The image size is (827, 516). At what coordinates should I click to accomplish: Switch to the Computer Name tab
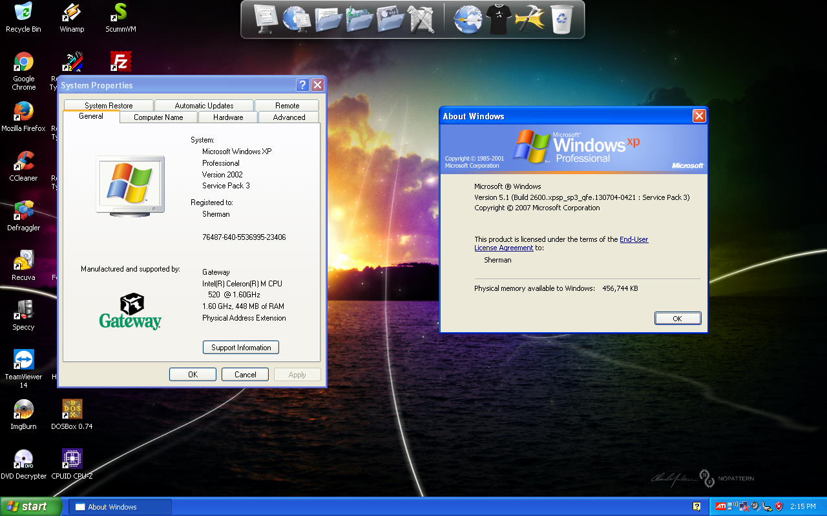click(x=158, y=117)
